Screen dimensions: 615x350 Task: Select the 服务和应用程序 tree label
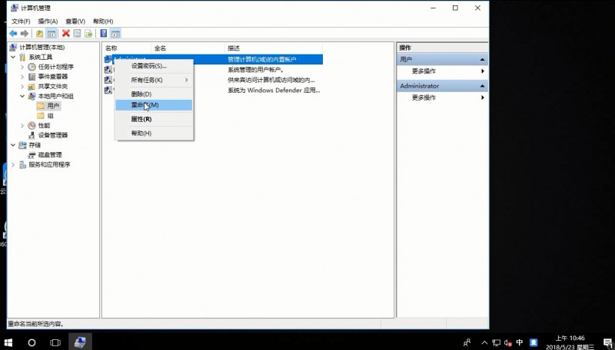pos(49,165)
